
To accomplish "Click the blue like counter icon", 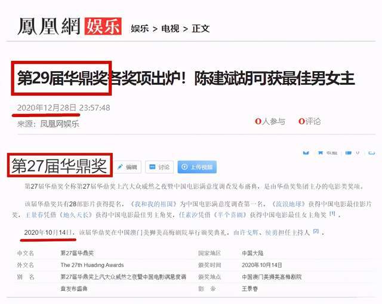I will (349, 153).
